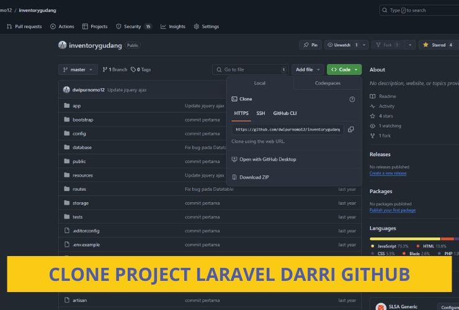Image resolution: width=459 pixels, height=310 pixels.
Task: Switch to the Local tab
Action: click(260, 83)
